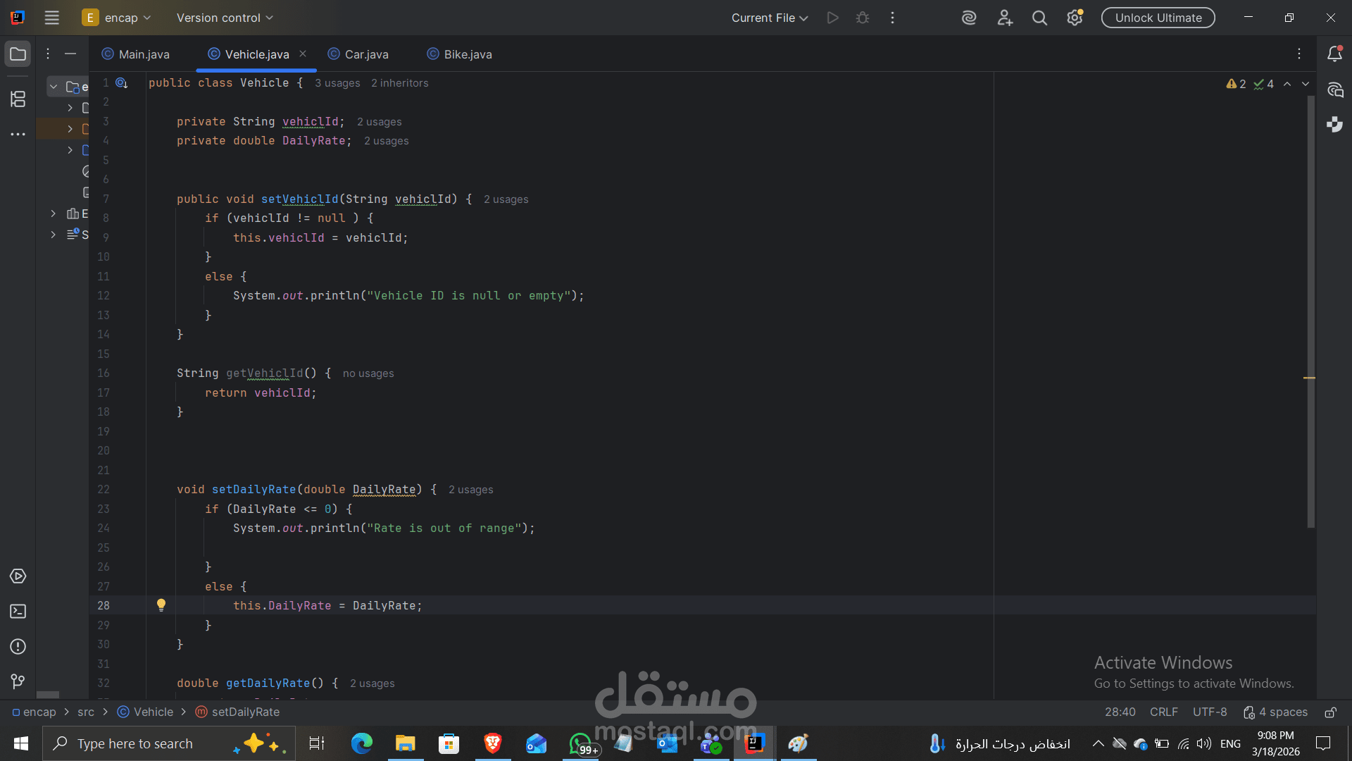Open Brave browser from taskbar
The height and width of the screenshot is (761, 1352).
[493, 743]
